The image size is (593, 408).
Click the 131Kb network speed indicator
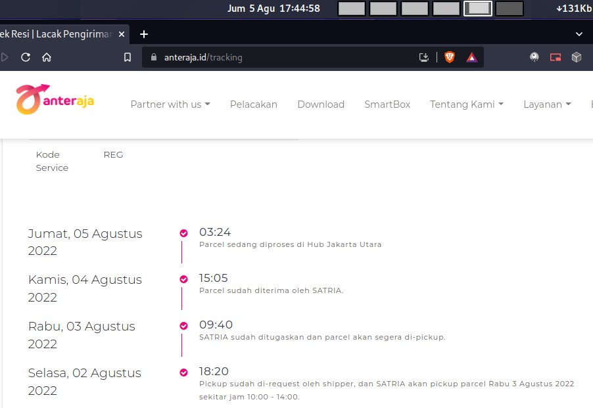pyautogui.click(x=574, y=9)
